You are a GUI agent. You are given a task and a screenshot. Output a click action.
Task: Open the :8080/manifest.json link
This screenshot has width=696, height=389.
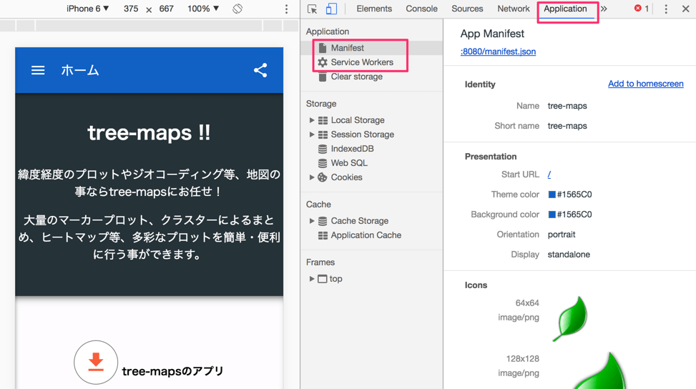(498, 51)
